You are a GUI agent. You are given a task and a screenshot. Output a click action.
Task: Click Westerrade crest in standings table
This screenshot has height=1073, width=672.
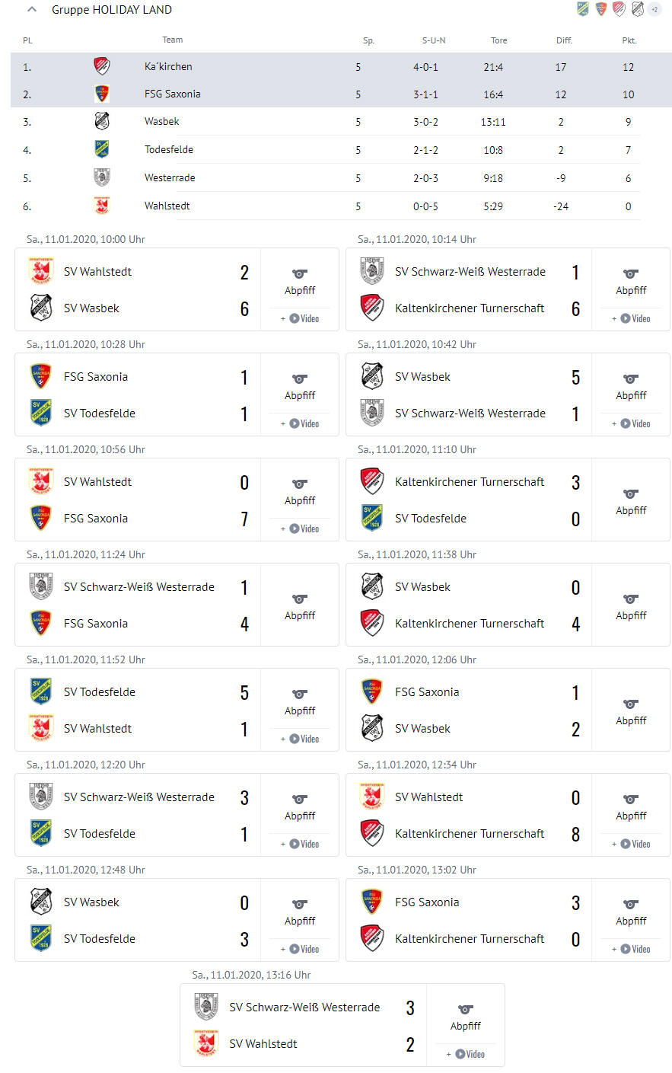(102, 177)
